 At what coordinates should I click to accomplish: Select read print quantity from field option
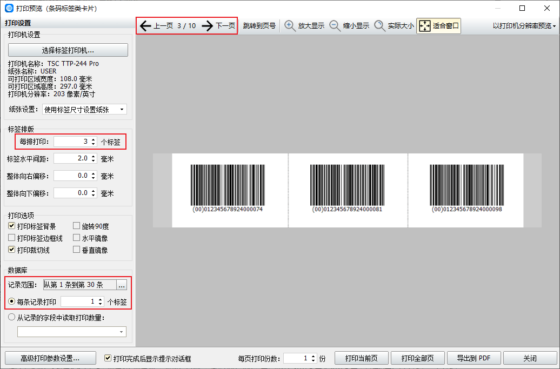pyautogui.click(x=12, y=318)
